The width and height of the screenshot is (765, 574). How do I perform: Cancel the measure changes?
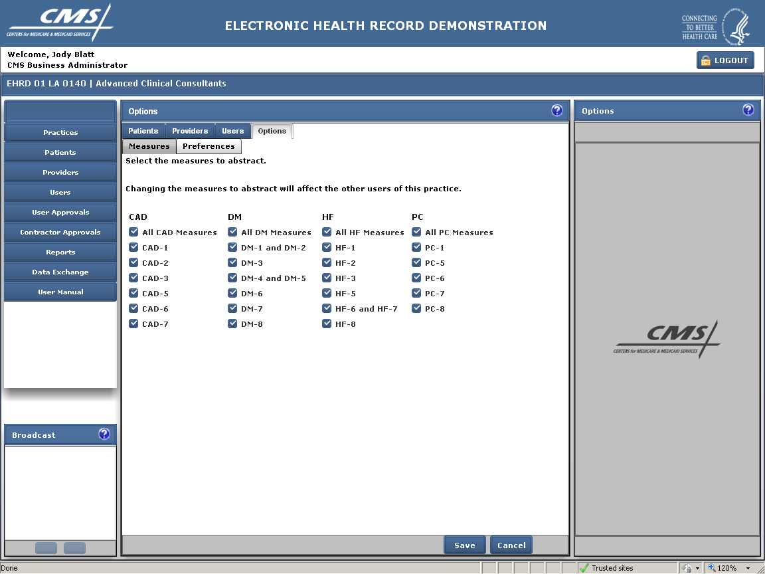pyautogui.click(x=511, y=545)
